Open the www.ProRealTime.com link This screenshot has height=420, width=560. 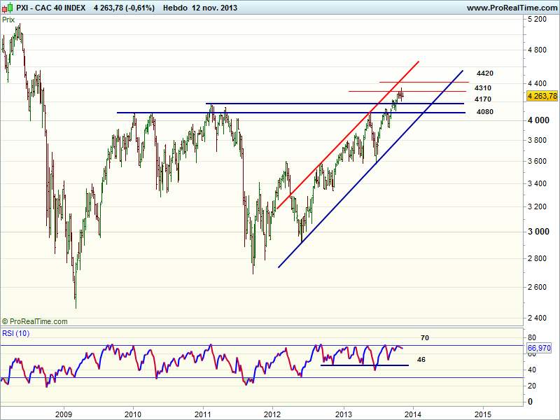(x=510, y=8)
